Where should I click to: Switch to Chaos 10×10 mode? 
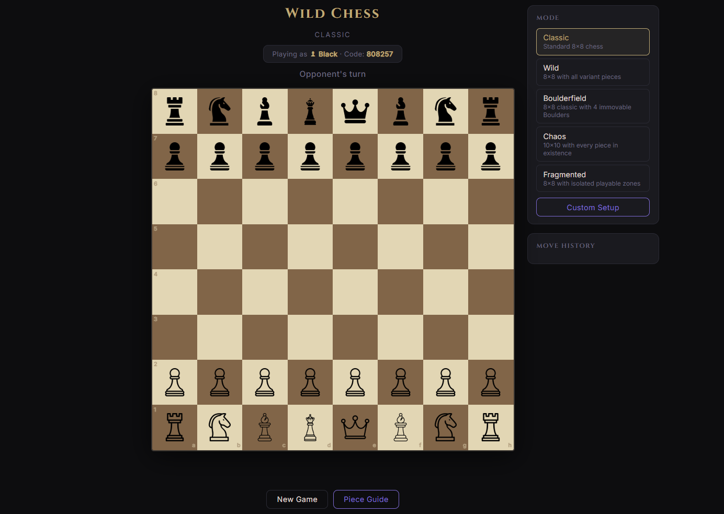pyautogui.click(x=593, y=144)
